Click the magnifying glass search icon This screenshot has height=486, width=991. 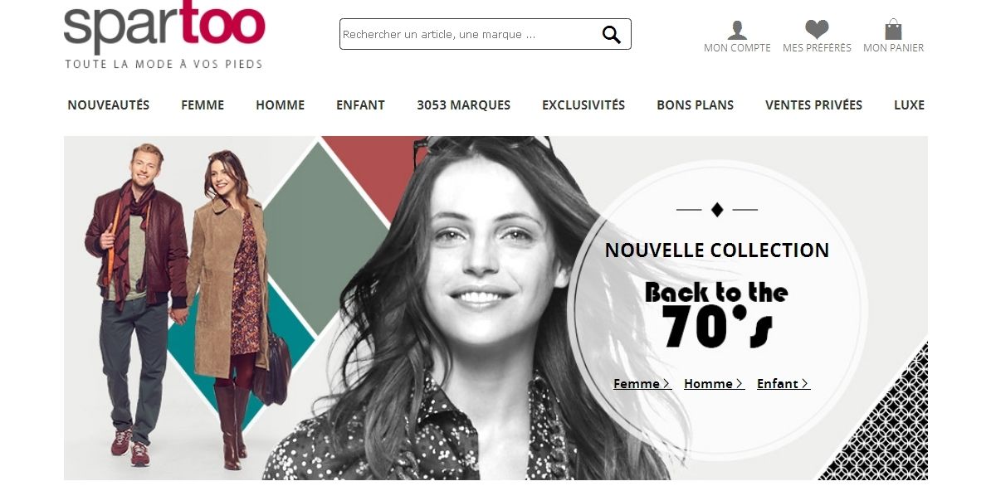[x=611, y=35]
